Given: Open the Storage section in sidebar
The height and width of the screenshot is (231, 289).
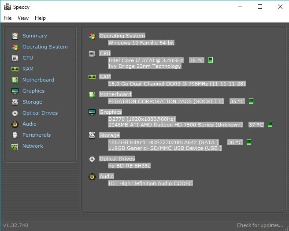Looking at the screenshot, I should pyautogui.click(x=32, y=102).
